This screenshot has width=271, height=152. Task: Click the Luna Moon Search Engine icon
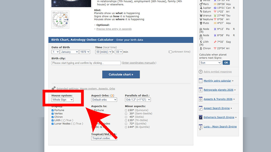click(x=201, y=127)
